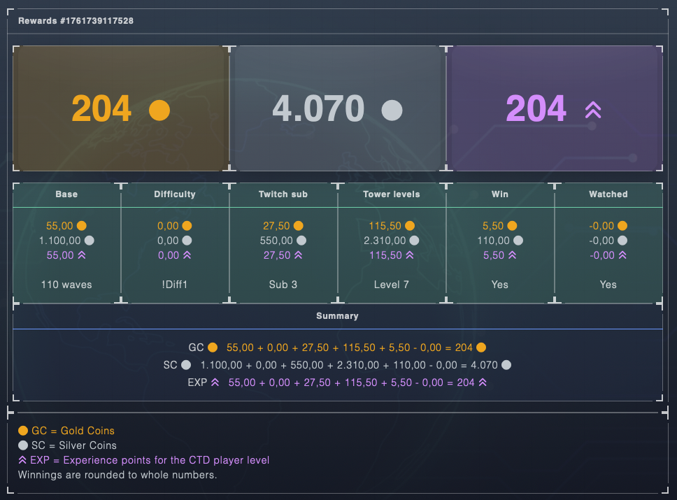Click the Summary section header
The image size is (677, 500).
[x=337, y=316]
